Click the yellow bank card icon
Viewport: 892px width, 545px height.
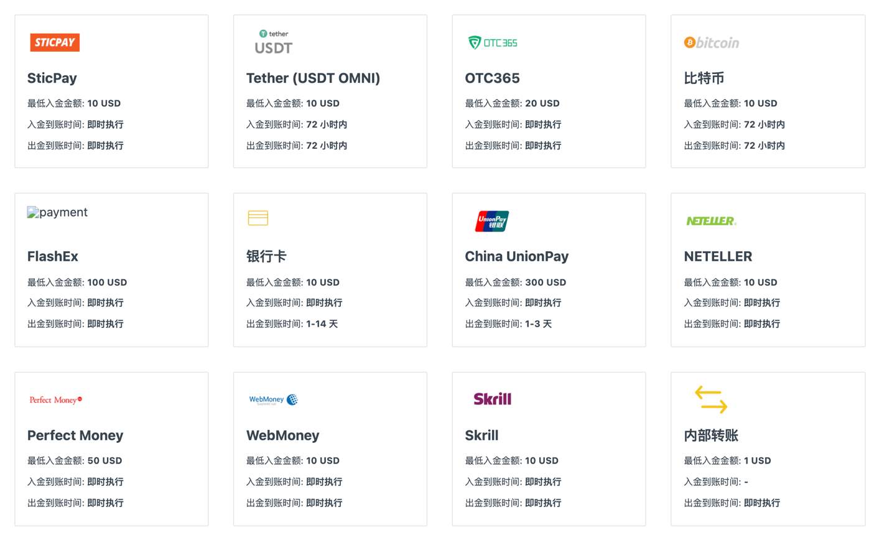[x=258, y=218]
